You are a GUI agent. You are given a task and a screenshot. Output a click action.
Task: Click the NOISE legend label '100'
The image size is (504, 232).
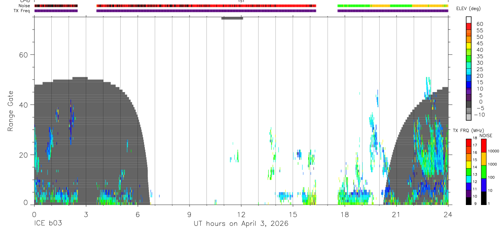(x=491, y=177)
